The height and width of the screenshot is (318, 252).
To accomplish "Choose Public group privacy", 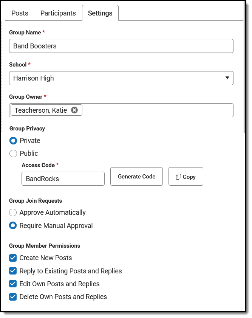I will pyautogui.click(x=13, y=153).
